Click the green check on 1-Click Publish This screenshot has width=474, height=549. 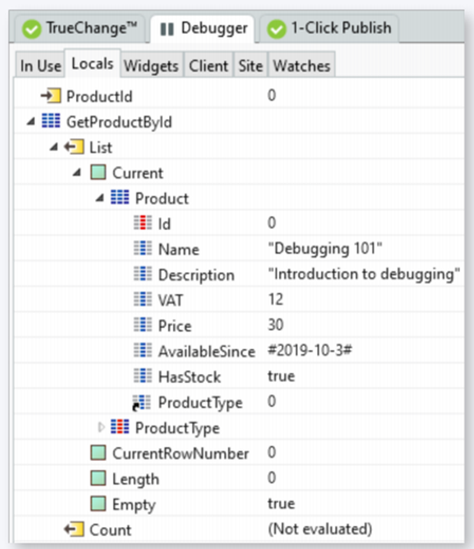[x=276, y=29]
